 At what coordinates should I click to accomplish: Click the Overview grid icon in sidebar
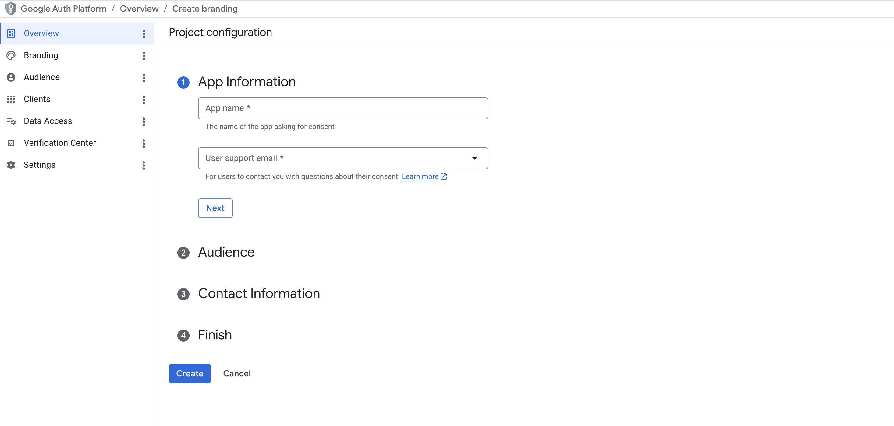pos(11,33)
